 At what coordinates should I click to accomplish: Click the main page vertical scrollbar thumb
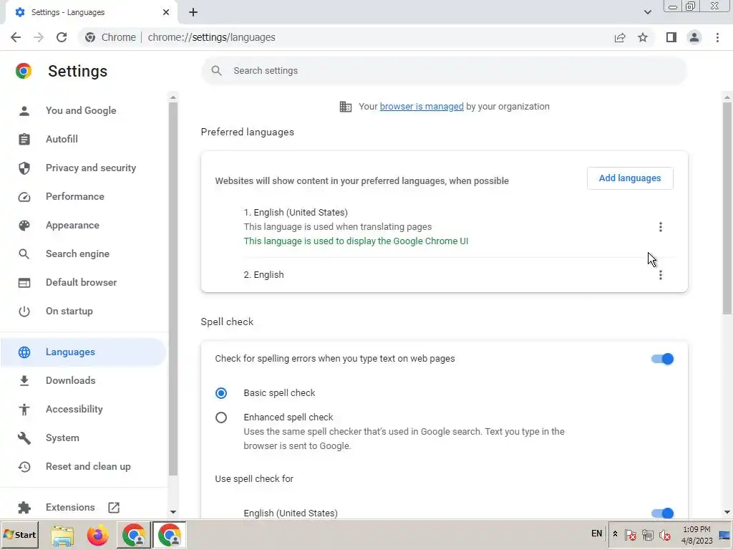(727, 208)
